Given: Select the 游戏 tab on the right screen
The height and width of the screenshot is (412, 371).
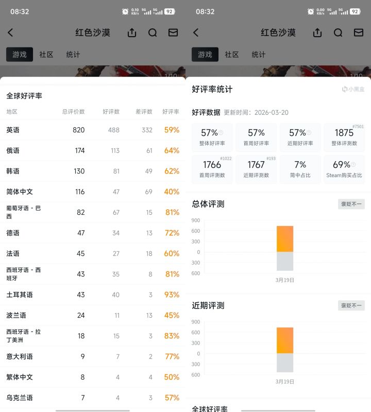Looking at the screenshot, I should pyautogui.click(x=205, y=55).
